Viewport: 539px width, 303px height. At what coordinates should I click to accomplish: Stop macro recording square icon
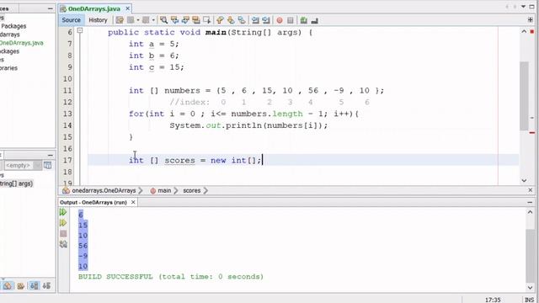click(x=290, y=20)
